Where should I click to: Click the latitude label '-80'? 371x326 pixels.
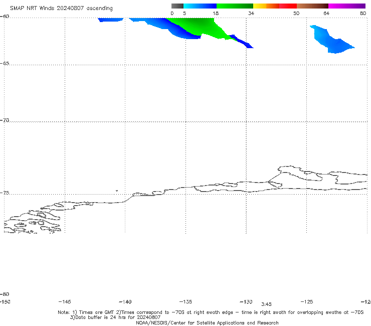pos(5,294)
